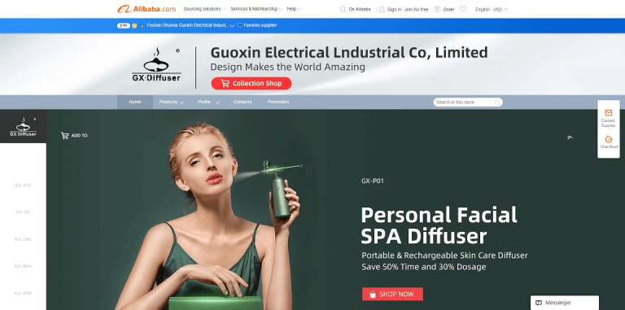Viewport: 625px width, 310px height.
Task: Go to the Promotion tab
Action: pyautogui.click(x=278, y=102)
